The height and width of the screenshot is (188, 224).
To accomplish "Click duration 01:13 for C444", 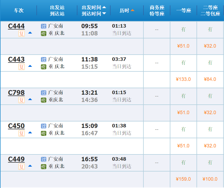I will coord(119,26).
